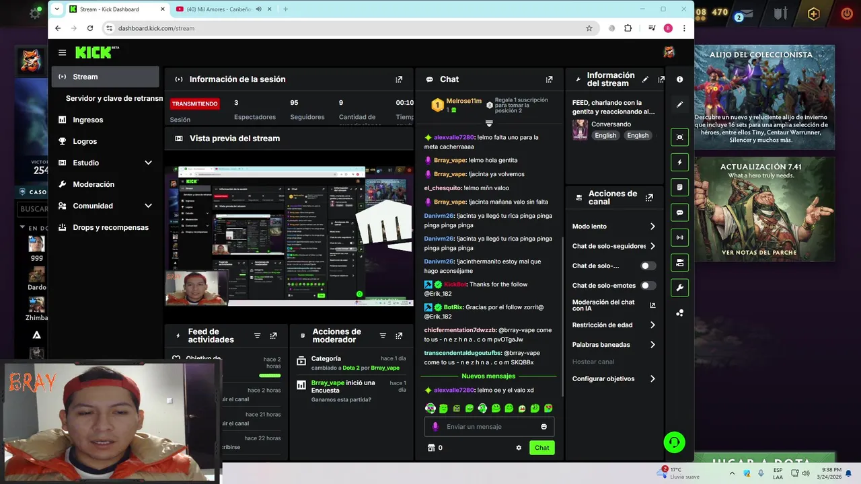The width and height of the screenshot is (861, 484).
Task: Pop out the Chat panel
Action: click(549, 79)
